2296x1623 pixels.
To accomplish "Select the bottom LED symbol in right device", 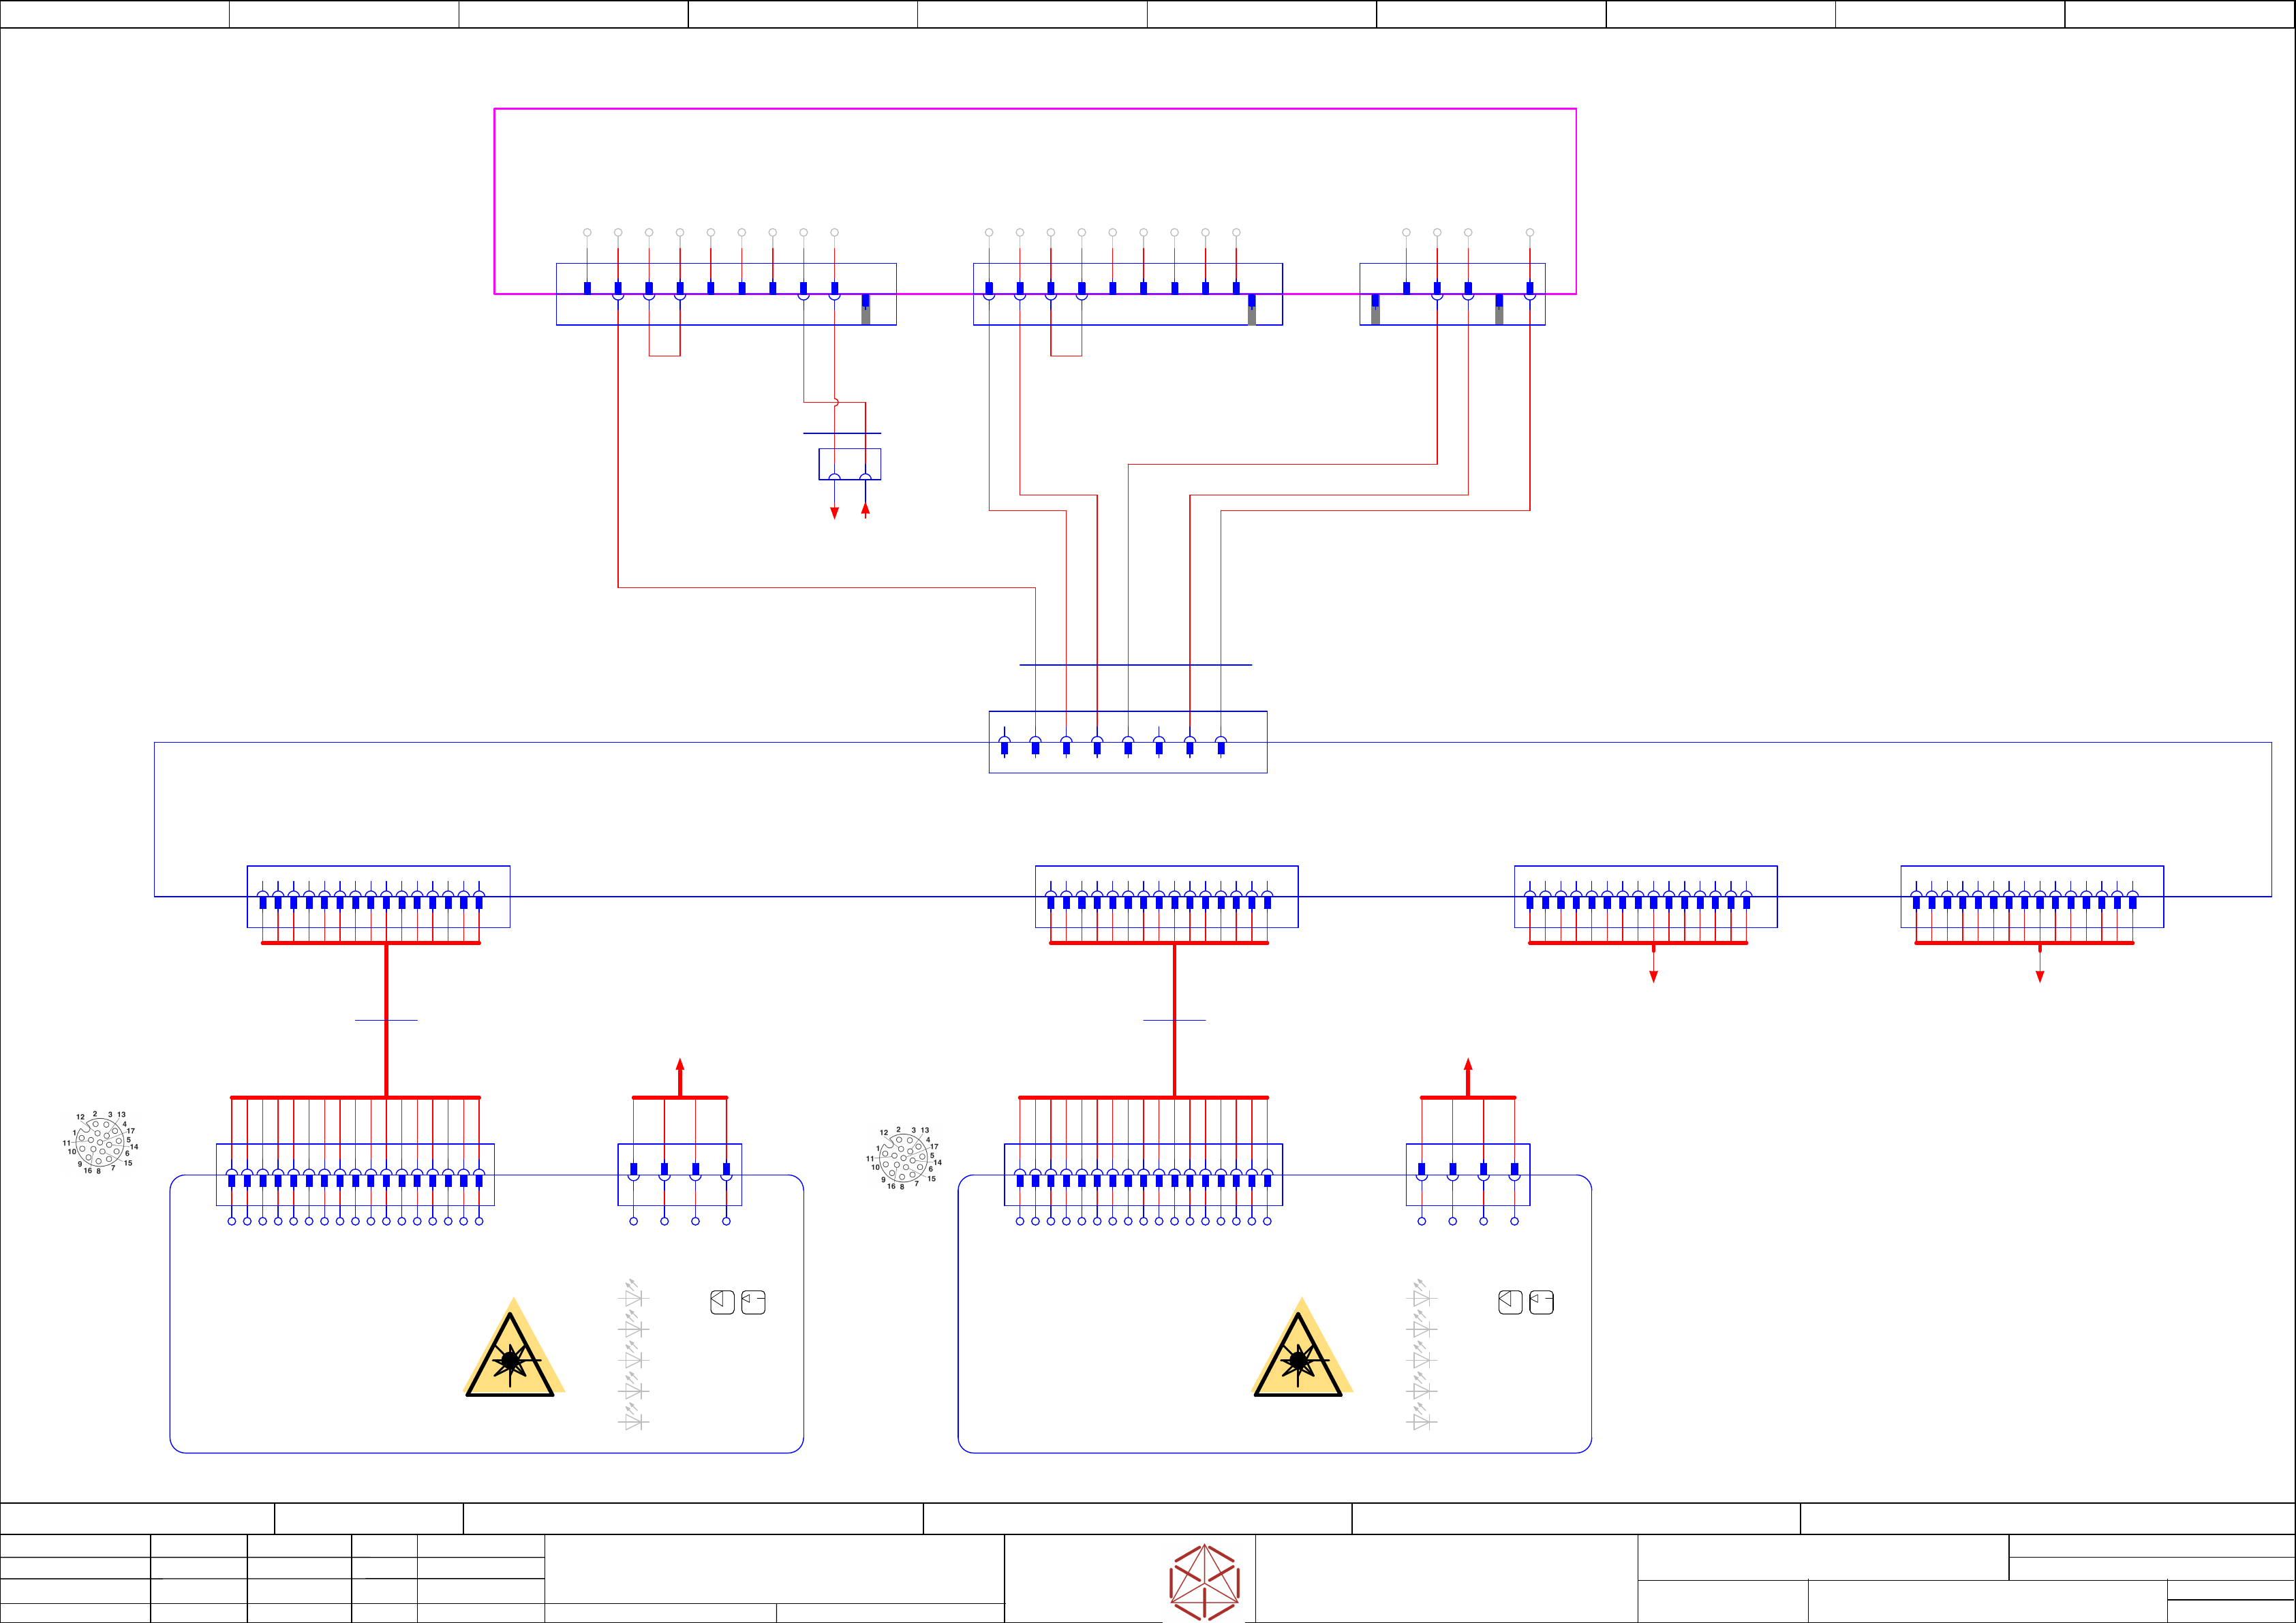I will pos(1422,1419).
